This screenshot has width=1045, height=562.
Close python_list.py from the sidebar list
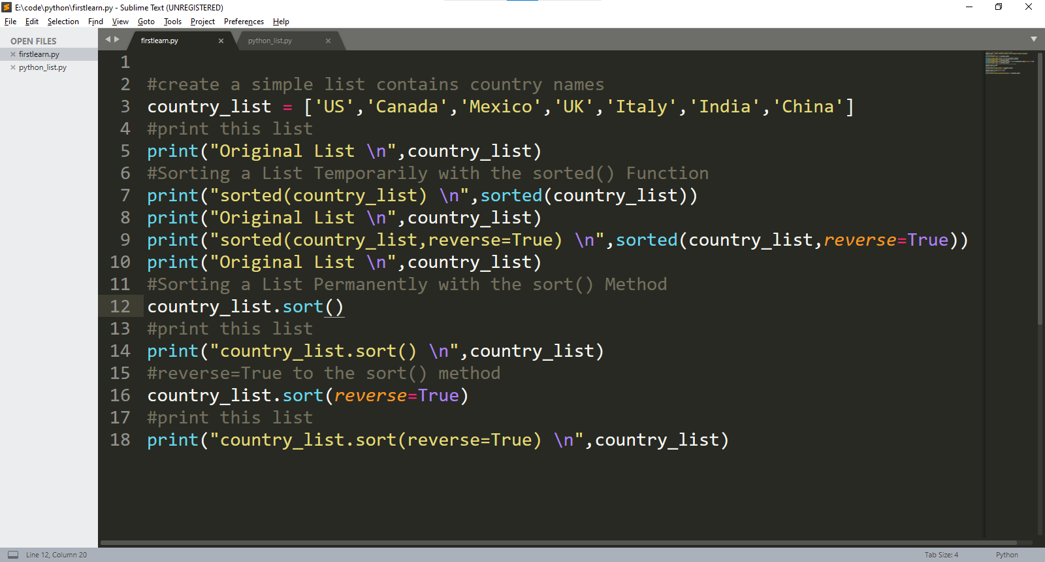coord(13,67)
